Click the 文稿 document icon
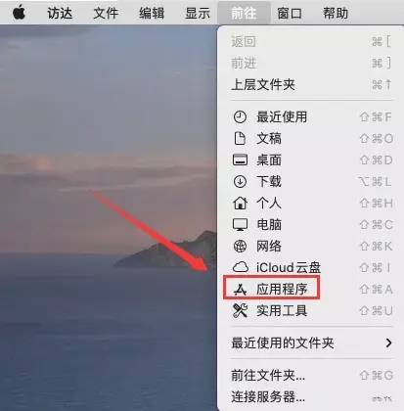Image resolution: width=404 pixels, height=411 pixels. [x=240, y=138]
